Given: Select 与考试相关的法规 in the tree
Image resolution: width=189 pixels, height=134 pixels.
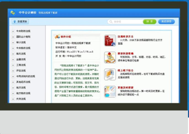Looking at the screenshot, I should tap(26, 76).
